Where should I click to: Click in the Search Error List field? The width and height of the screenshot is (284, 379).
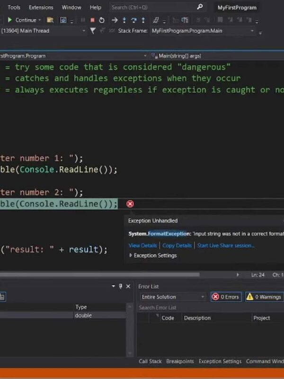[x=210, y=307]
